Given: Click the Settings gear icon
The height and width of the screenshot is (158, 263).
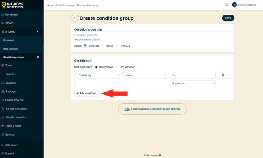Looking at the screenshot, I should [x=2, y=134].
